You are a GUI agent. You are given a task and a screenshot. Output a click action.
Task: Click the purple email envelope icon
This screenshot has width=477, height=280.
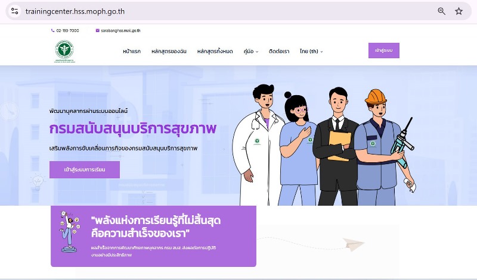[97, 30]
